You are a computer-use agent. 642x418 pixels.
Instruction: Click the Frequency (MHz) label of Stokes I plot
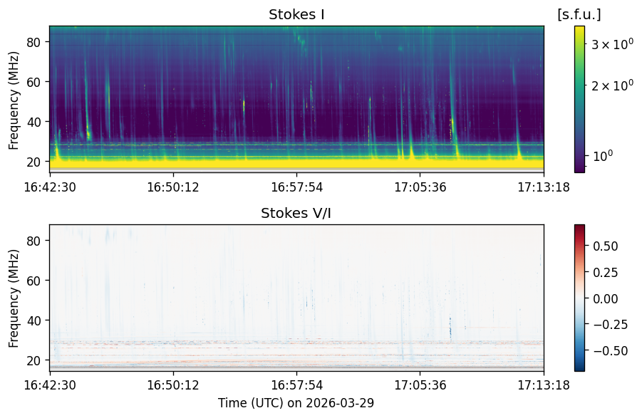point(14,100)
